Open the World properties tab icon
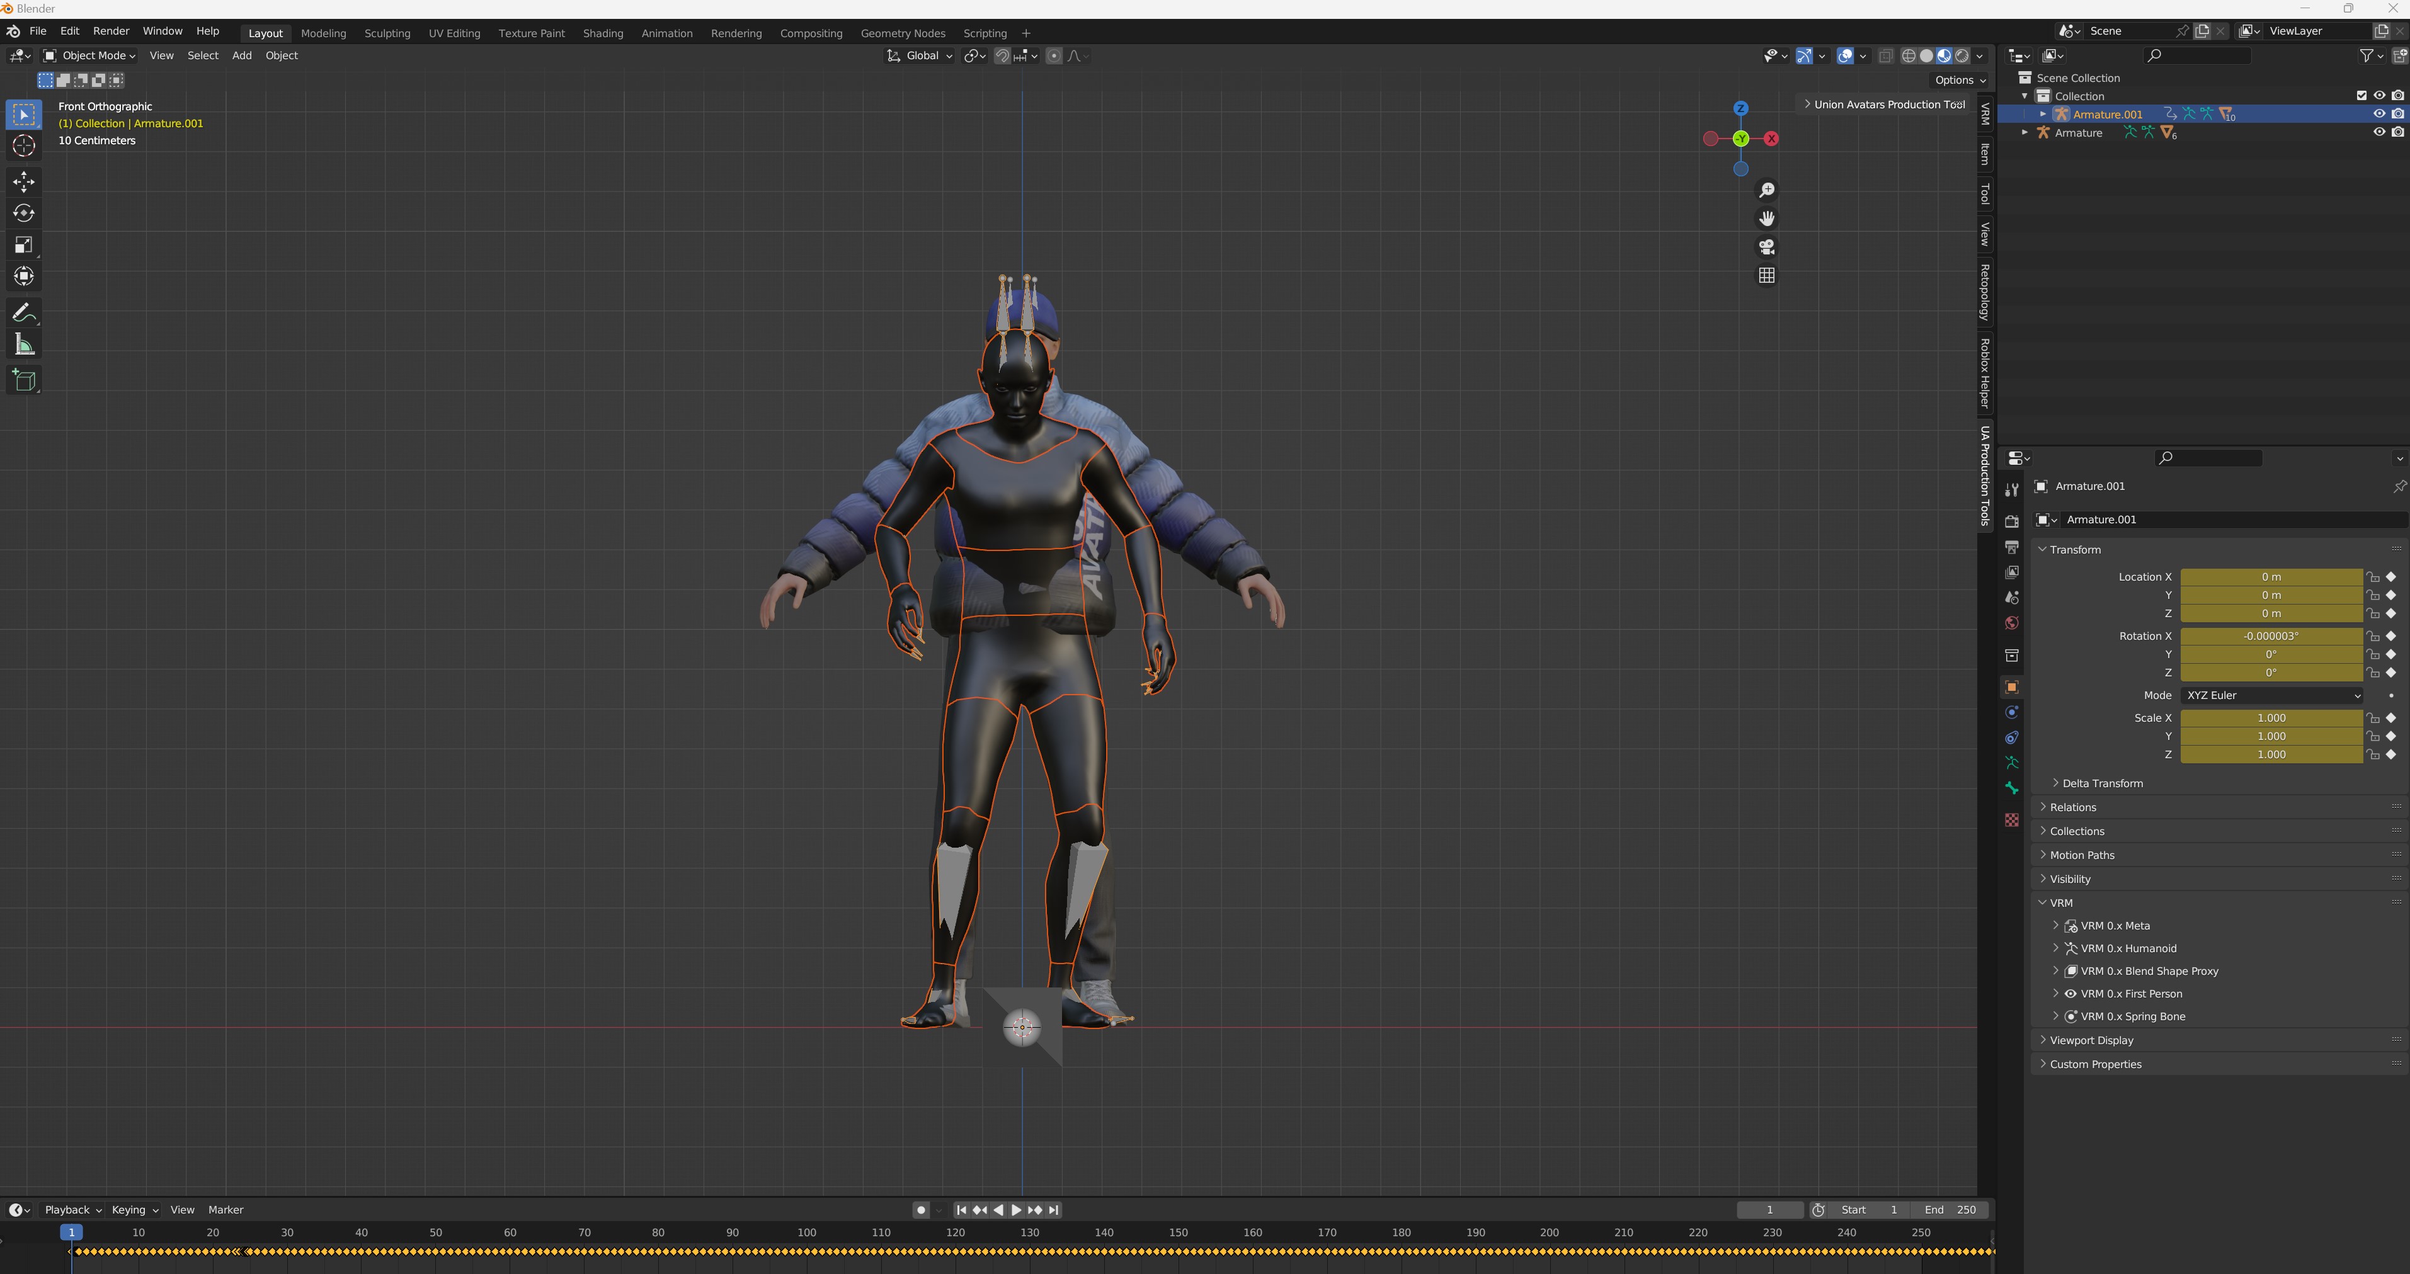 pos(2011,623)
